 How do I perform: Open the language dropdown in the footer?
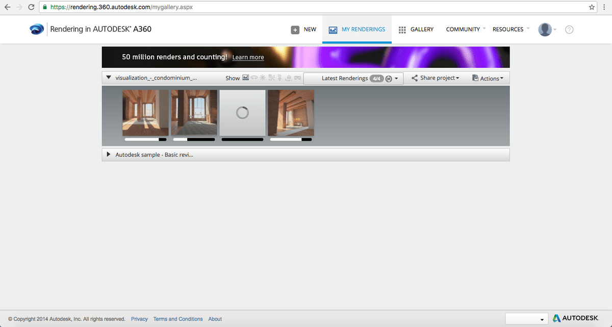pyautogui.click(x=526, y=318)
